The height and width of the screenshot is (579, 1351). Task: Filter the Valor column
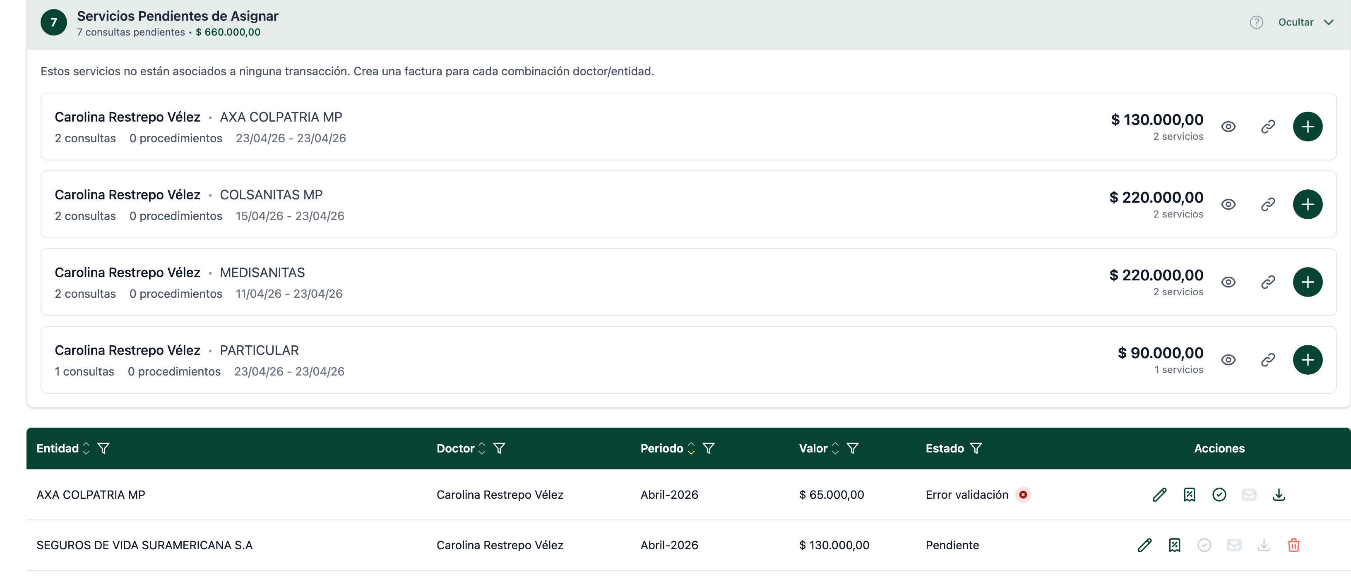(853, 449)
